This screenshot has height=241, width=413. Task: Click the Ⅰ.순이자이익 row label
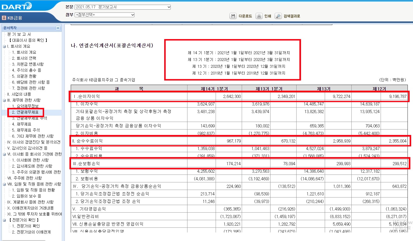pos(87,96)
